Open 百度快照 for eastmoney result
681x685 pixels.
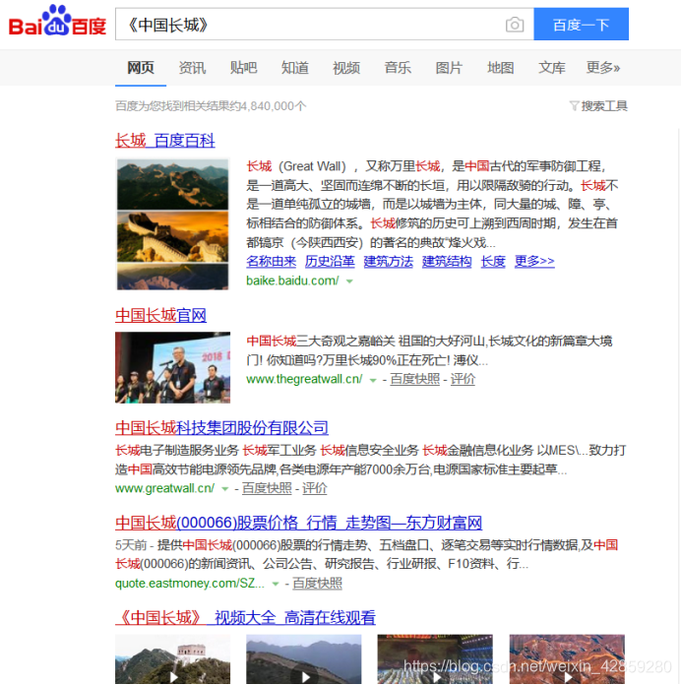click(x=317, y=584)
